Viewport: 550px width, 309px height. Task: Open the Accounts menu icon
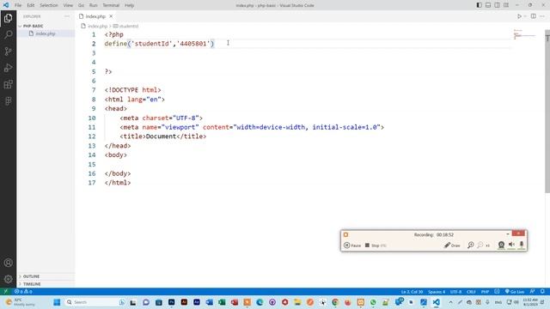point(8,263)
